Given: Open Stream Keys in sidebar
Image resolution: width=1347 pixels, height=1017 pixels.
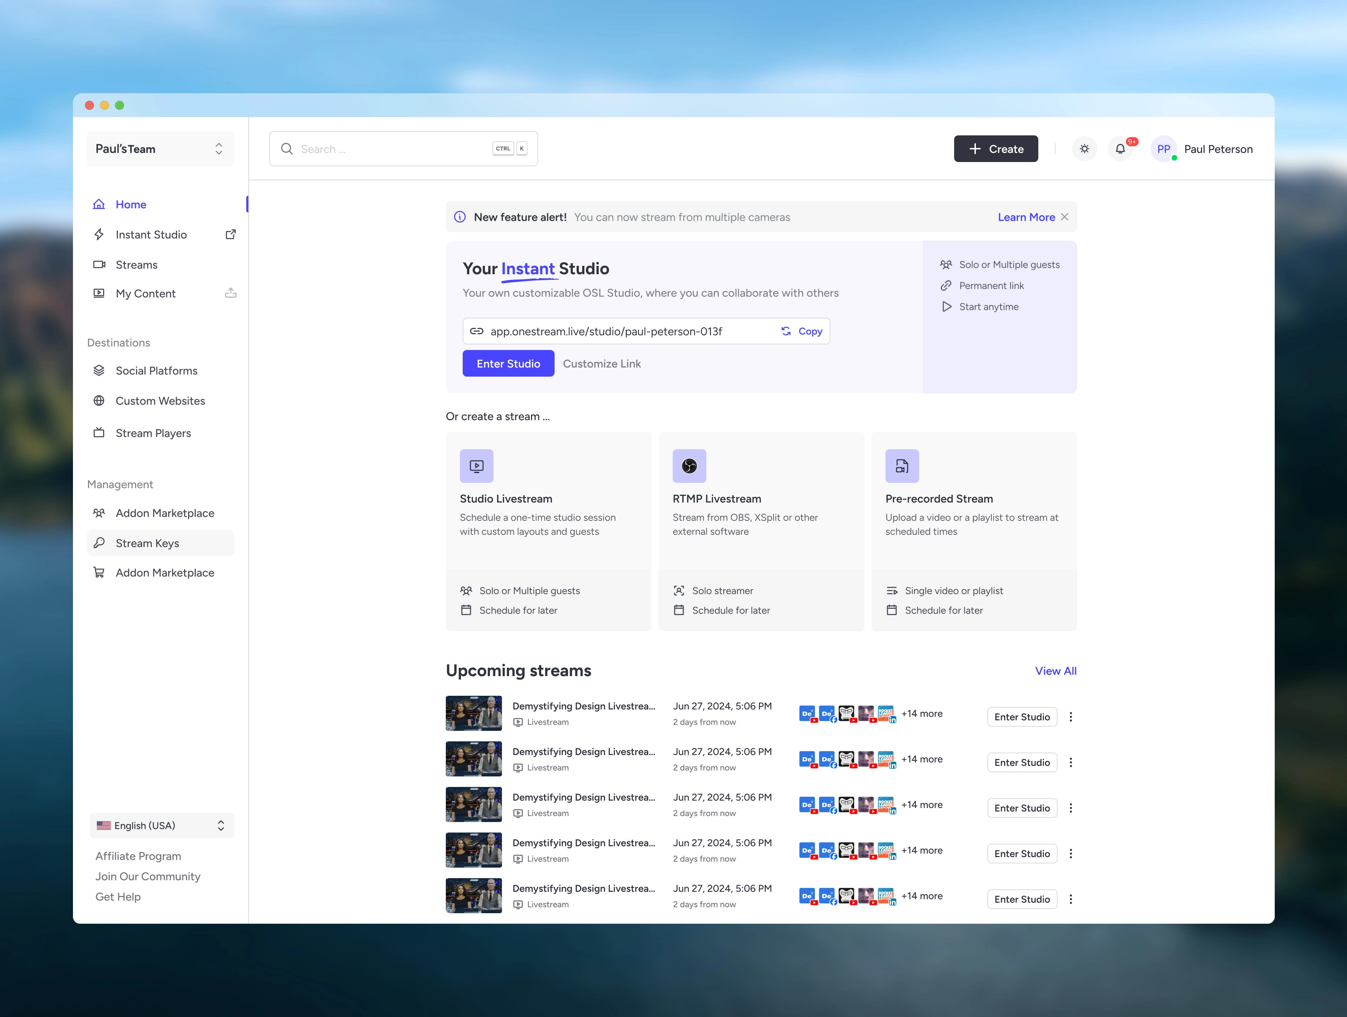Looking at the screenshot, I should (x=147, y=543).
